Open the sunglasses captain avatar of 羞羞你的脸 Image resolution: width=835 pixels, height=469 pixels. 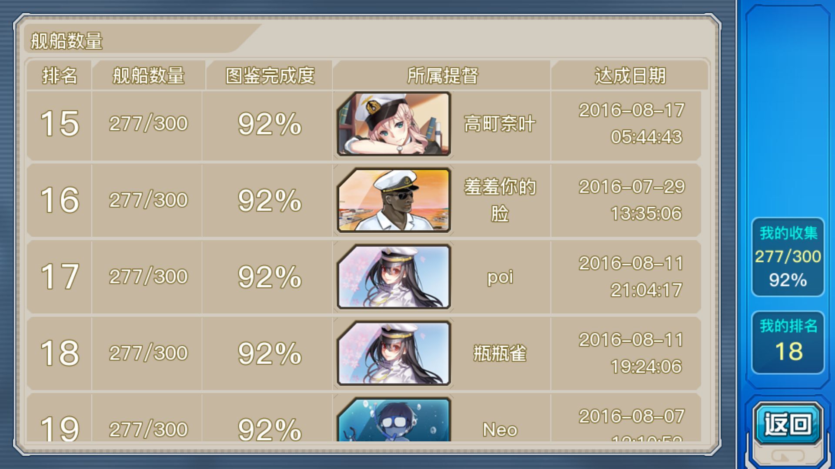tap(394, 201)
